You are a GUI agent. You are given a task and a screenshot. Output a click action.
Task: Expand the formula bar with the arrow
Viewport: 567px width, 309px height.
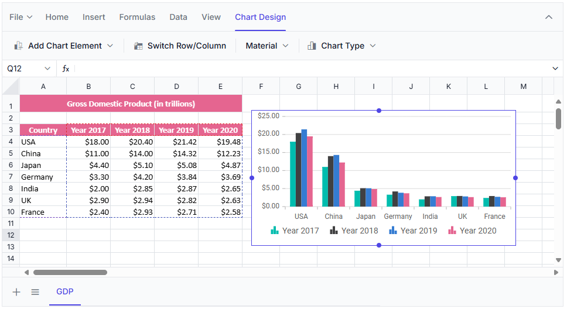pos(555,68)
